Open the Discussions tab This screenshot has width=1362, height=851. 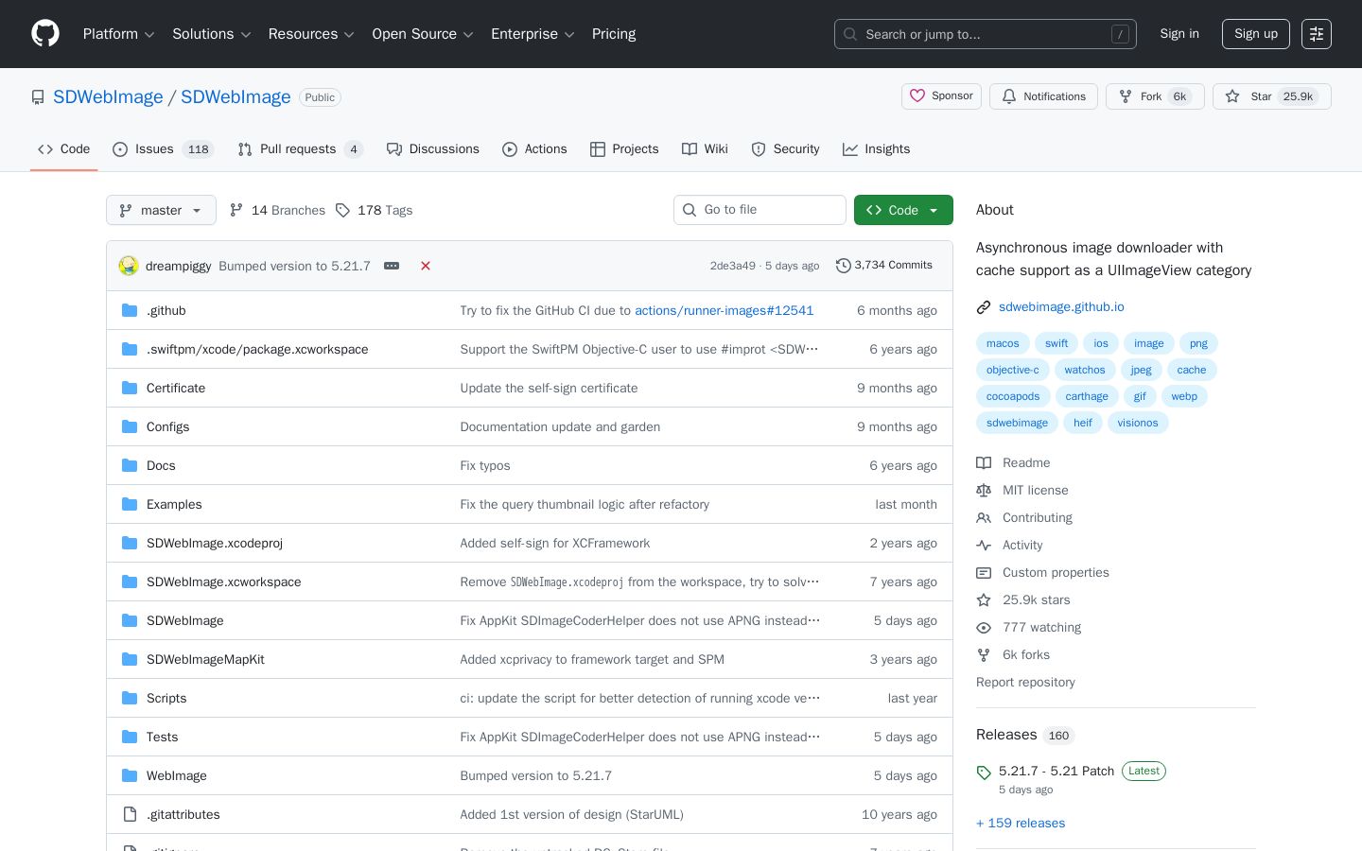[433, 149]
